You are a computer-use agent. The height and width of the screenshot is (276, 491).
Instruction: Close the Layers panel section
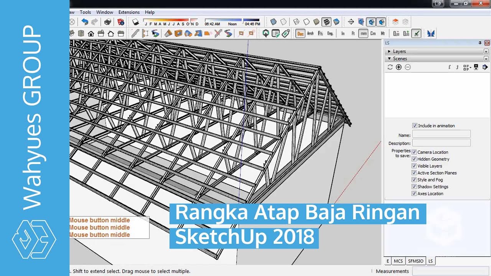pos(486,51)
